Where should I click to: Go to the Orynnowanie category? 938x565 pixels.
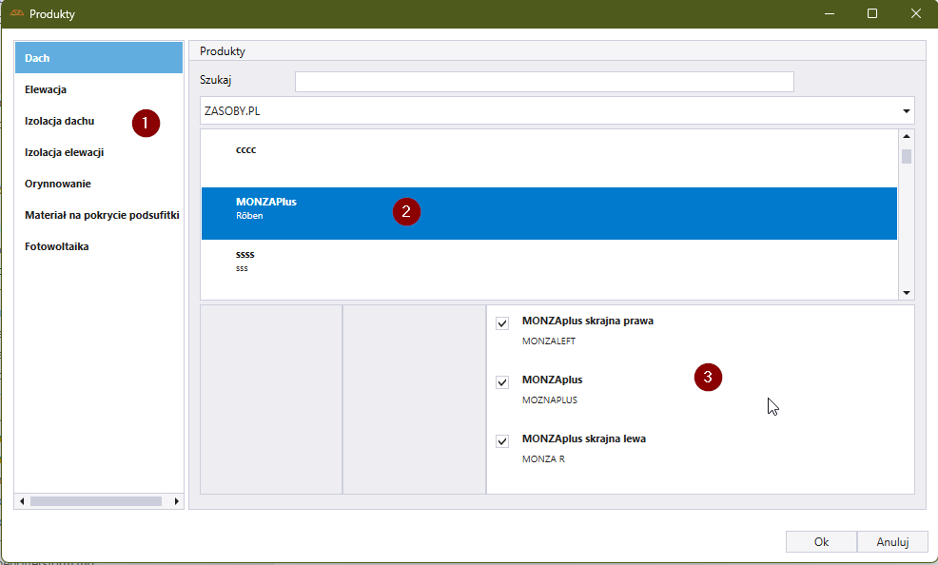point(57,184)
